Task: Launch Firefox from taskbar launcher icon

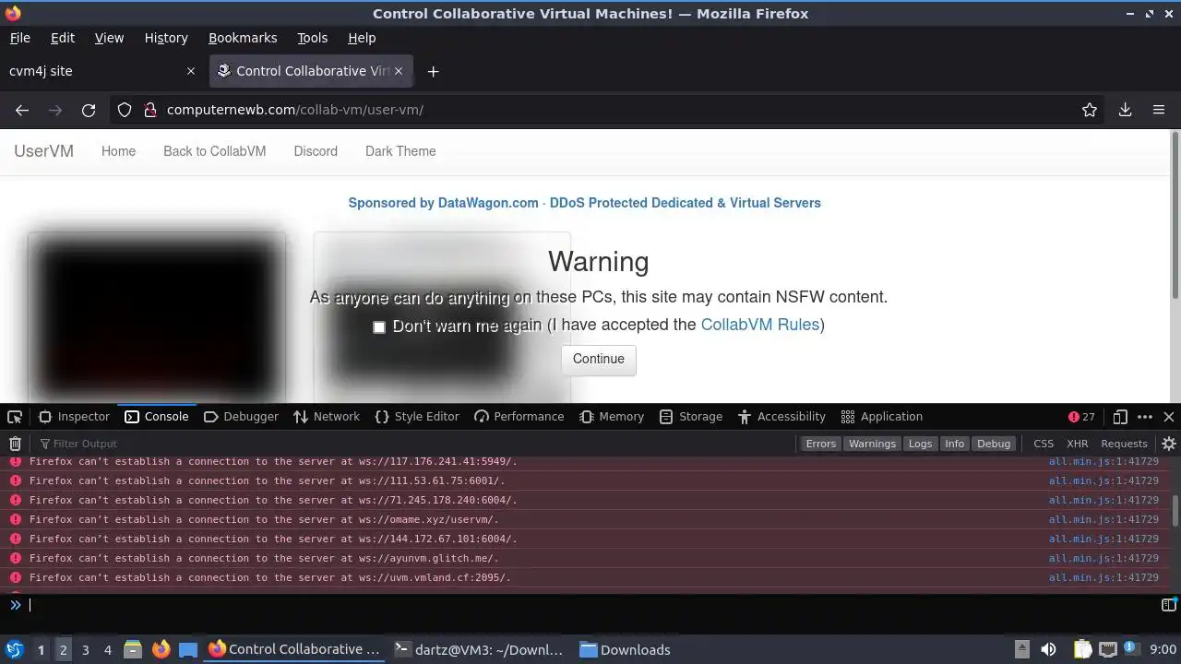Action: [161, 649]
